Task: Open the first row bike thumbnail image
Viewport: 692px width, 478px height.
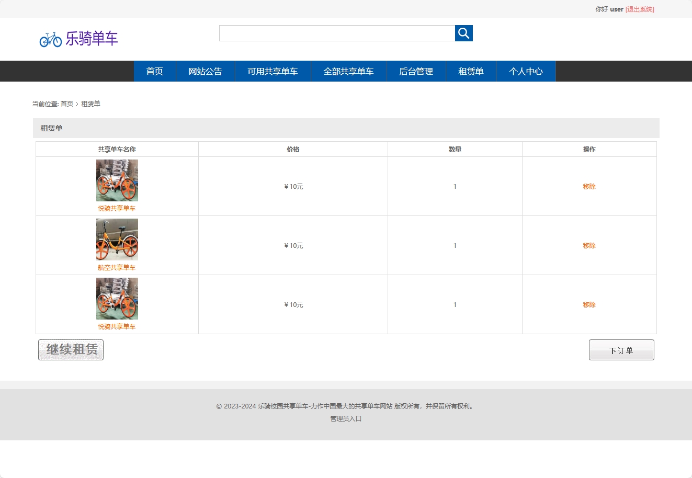Action: [117, 180]
